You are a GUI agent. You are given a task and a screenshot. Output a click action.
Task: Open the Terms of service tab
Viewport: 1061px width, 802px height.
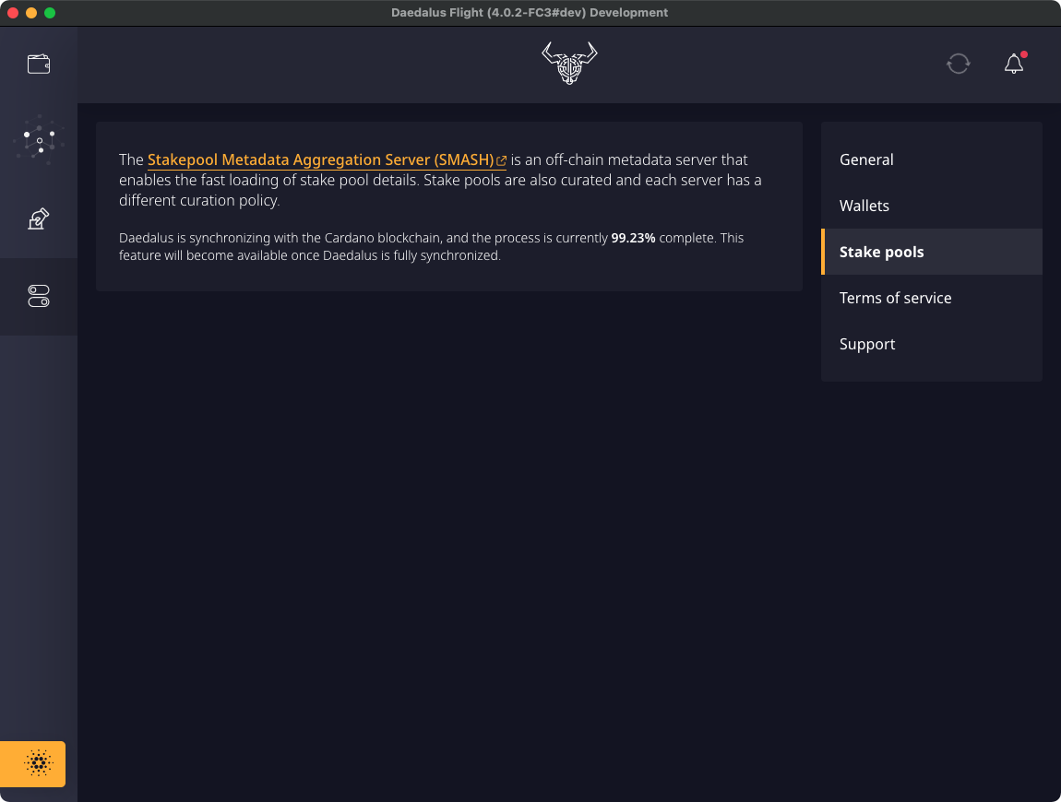[932, 298]
